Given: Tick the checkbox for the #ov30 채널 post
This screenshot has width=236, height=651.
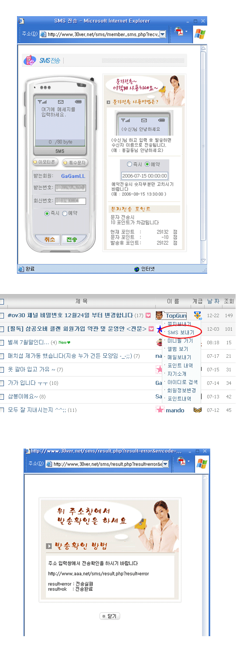Looking at the screenshot, I should [x=2, y=315].
